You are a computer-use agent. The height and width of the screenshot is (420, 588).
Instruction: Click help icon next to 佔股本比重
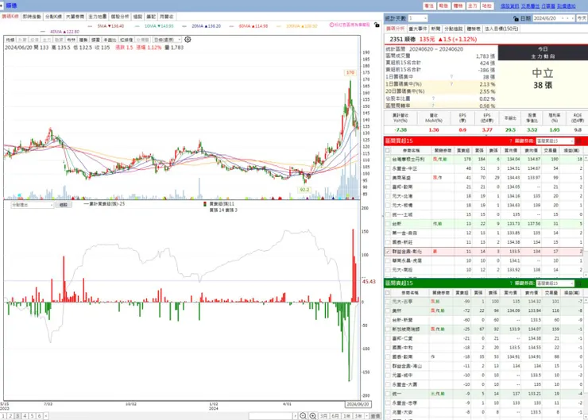point(433,98)
